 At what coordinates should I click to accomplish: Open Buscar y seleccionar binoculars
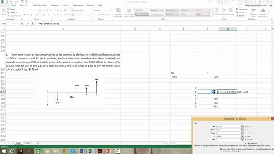tap(262, 12)
